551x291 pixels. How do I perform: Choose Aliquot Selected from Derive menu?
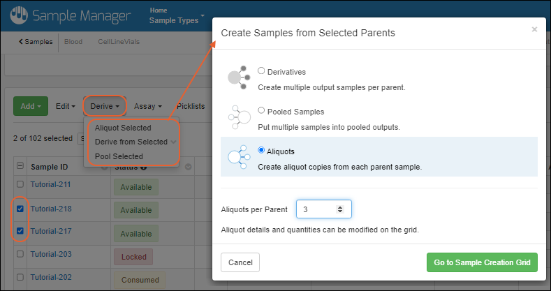[123, 128]
